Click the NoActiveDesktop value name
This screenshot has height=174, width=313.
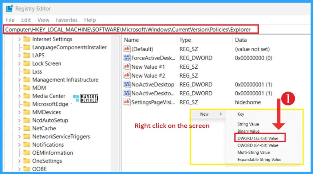point(153,85)
